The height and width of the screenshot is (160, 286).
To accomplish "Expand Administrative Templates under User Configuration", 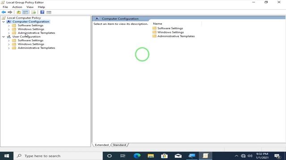I will pyautogui.click(x=9, y=48).
